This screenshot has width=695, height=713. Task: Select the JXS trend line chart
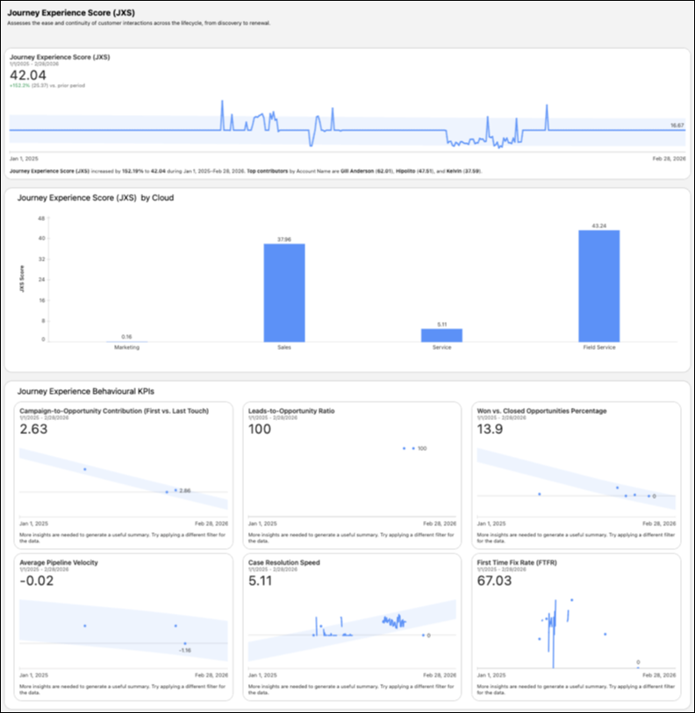[347, 125]
